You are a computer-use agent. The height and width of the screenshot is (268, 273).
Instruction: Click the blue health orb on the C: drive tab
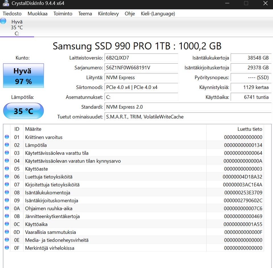pos(3,21)
